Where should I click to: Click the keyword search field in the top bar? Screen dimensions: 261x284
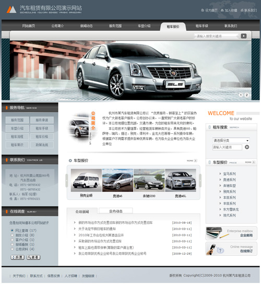[216, 36]
